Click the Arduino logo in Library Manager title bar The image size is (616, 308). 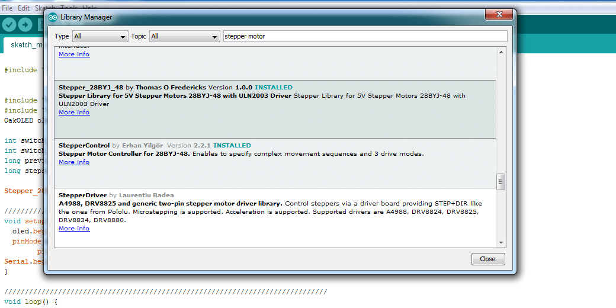53,17
